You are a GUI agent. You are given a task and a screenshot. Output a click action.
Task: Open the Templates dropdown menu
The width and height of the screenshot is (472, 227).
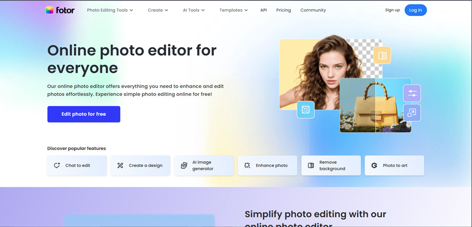pos(233,10)
